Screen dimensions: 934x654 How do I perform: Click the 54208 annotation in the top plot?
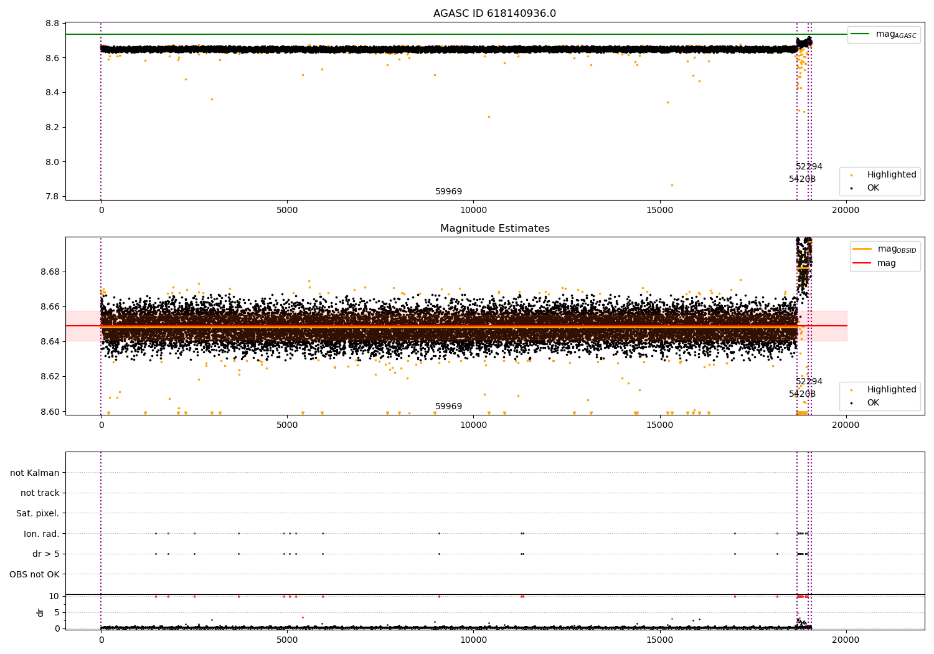click(x=802, y=179)
